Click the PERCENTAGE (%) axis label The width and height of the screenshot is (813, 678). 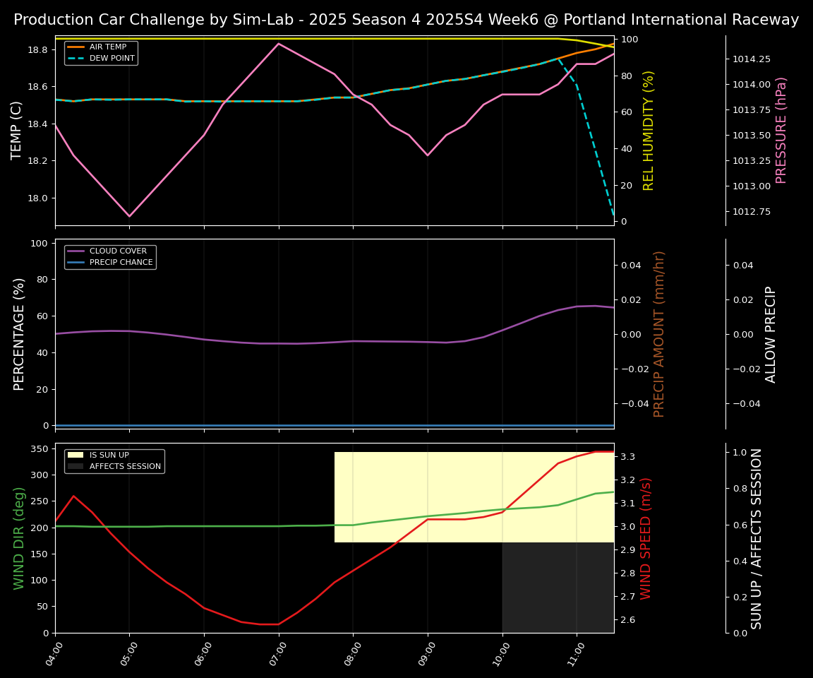click(20, 334)
